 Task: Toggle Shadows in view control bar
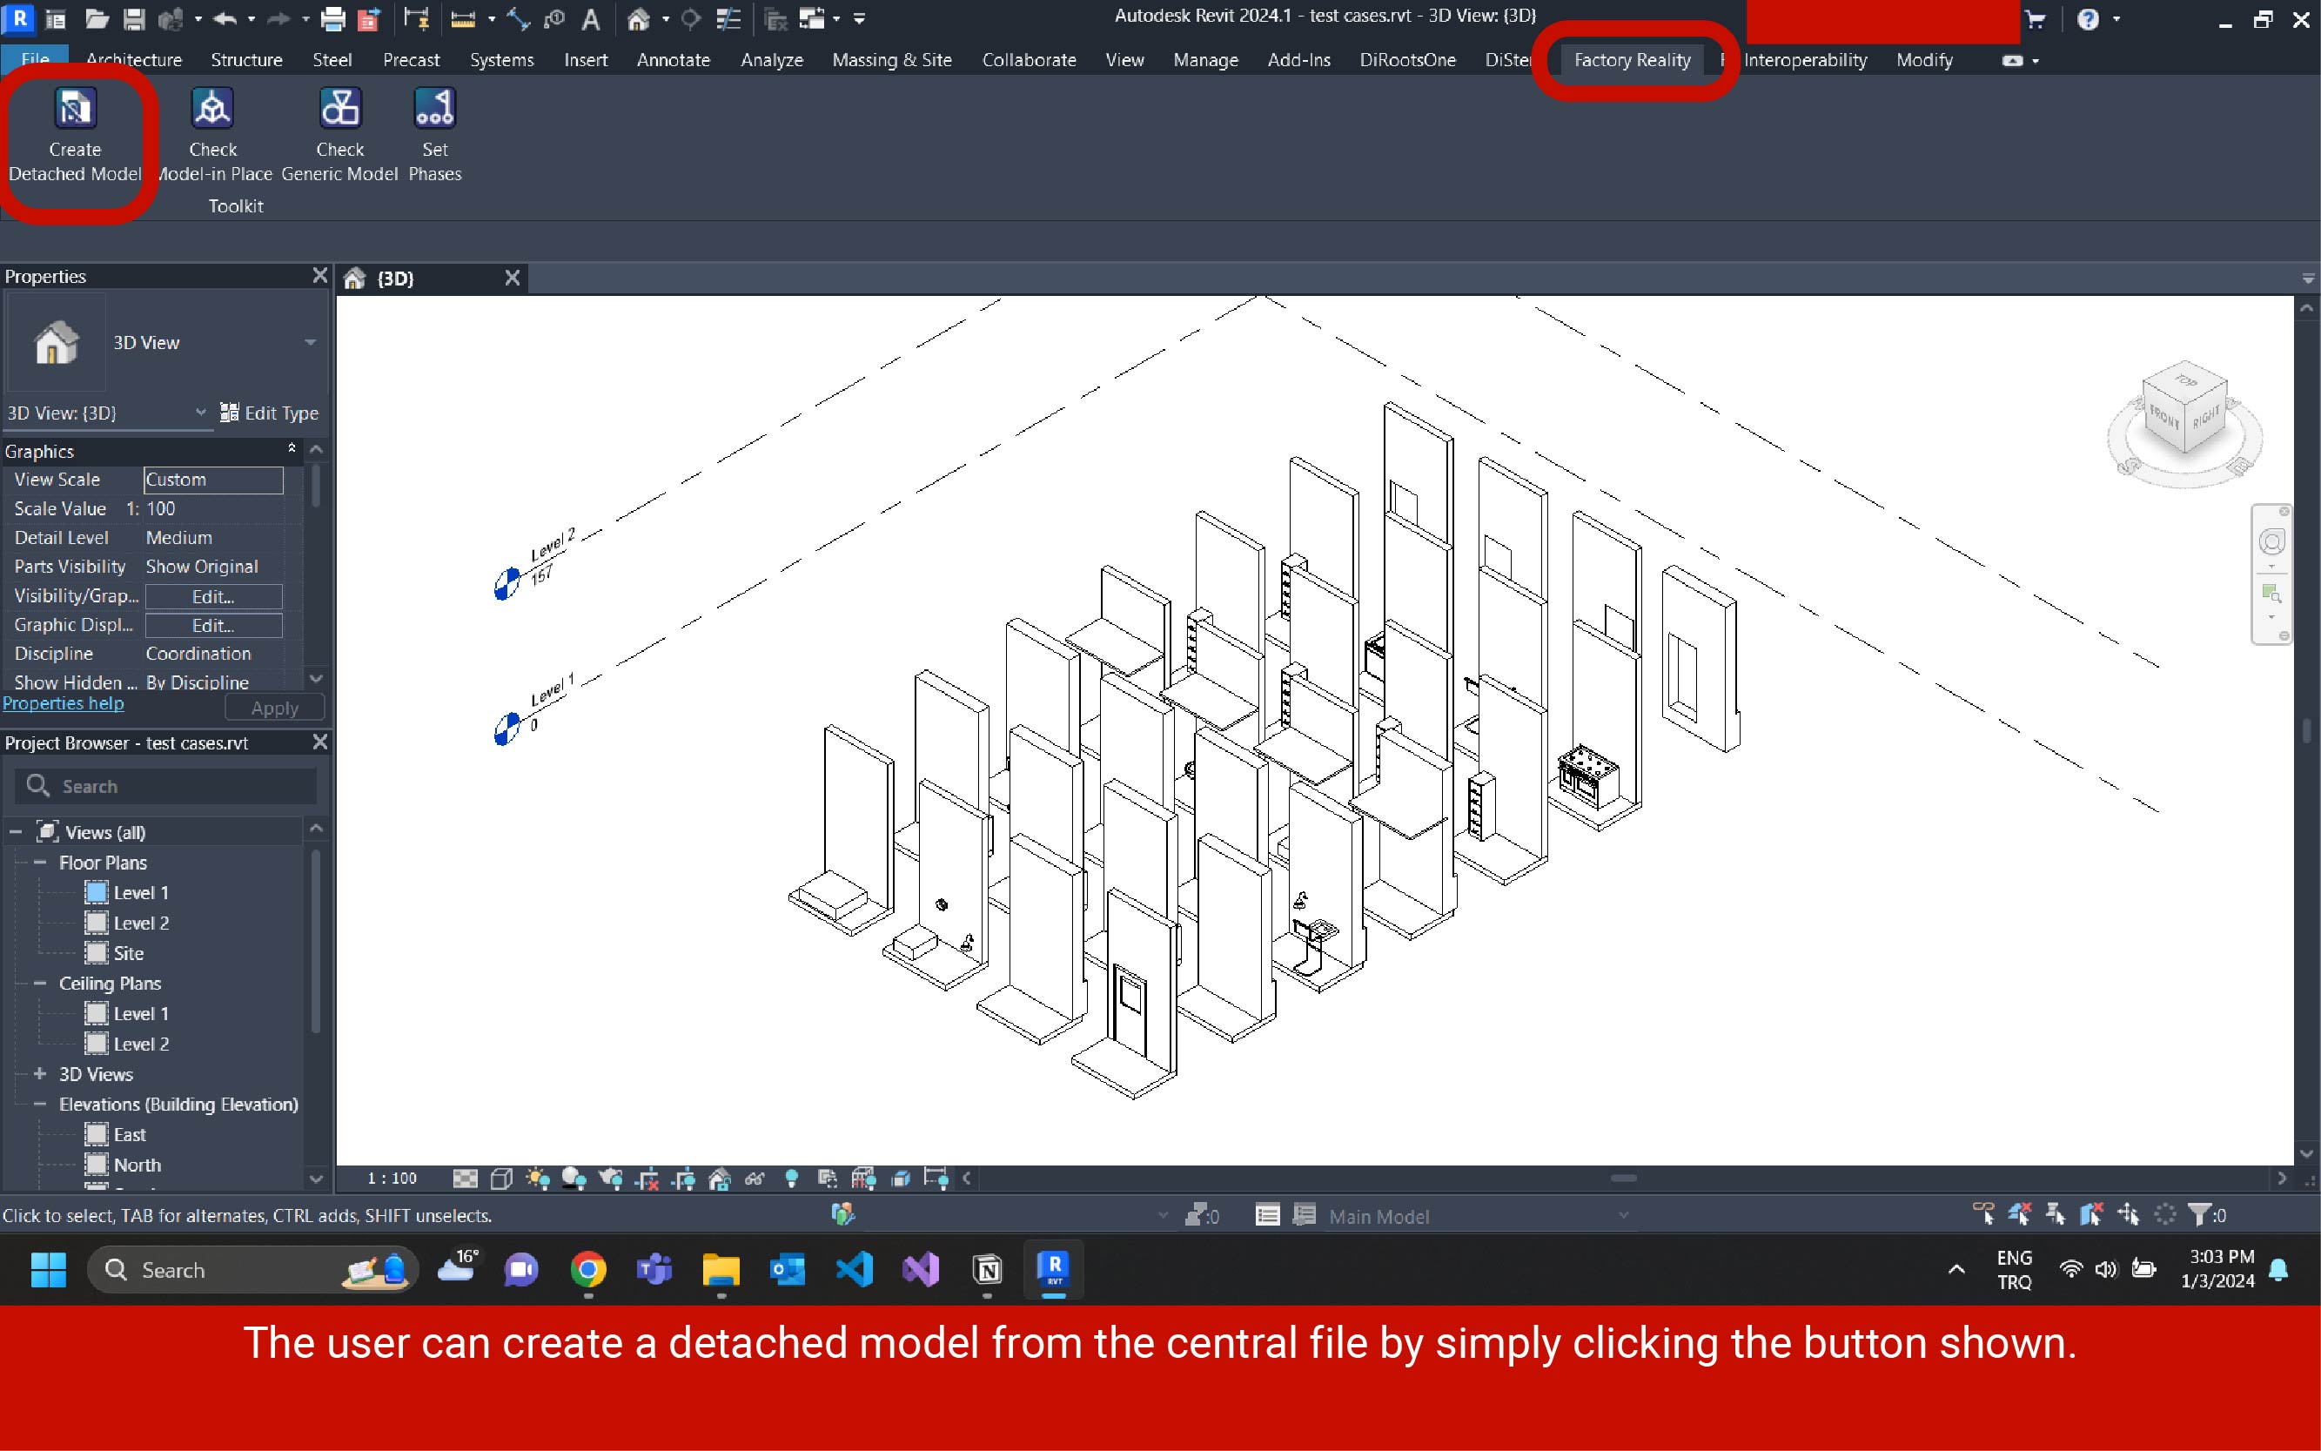(574, 1179)
